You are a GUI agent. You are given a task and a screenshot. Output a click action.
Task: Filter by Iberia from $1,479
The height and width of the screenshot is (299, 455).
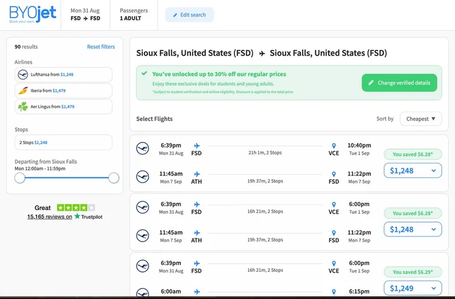coord(63,91)
